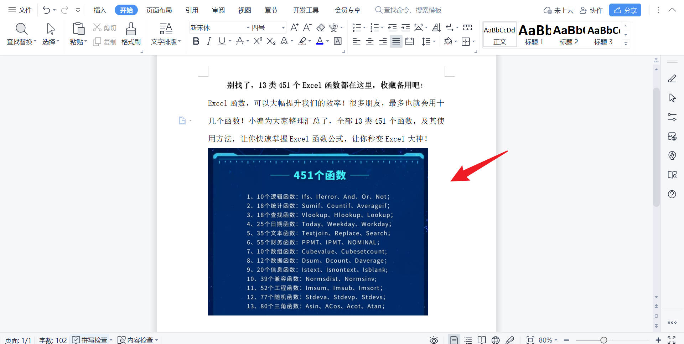
Task: Activate the Format Painter brush
Action: [x=131, y=34]
